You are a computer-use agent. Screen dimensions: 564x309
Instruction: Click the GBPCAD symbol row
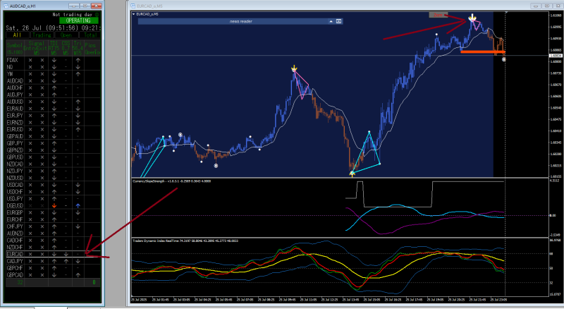[x=15, y=274]
